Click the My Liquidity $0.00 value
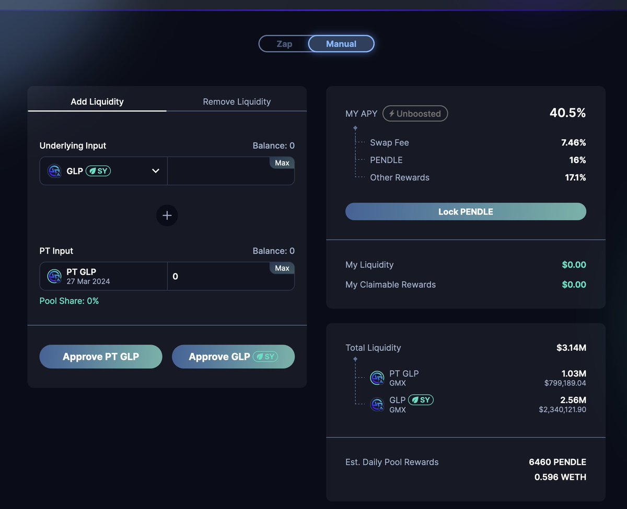Screen dimensions: 627x509 click(574, 265)
